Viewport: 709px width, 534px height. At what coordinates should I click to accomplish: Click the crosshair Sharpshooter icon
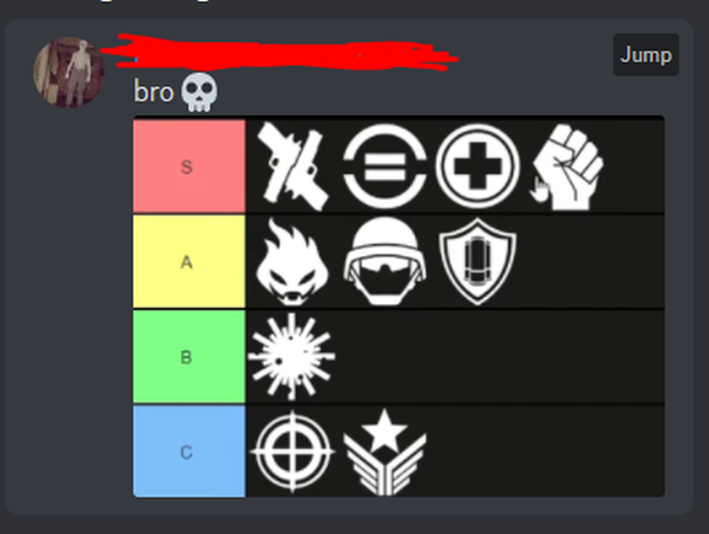(x=293, y=451)
